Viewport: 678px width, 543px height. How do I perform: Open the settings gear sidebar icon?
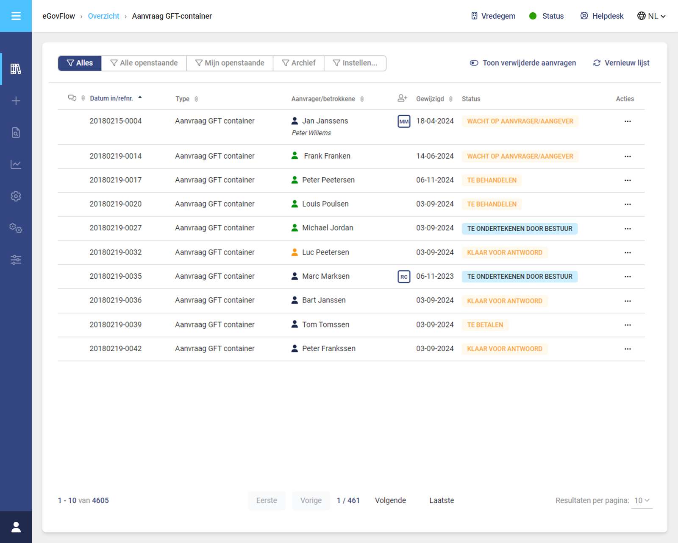pos(16,196)
